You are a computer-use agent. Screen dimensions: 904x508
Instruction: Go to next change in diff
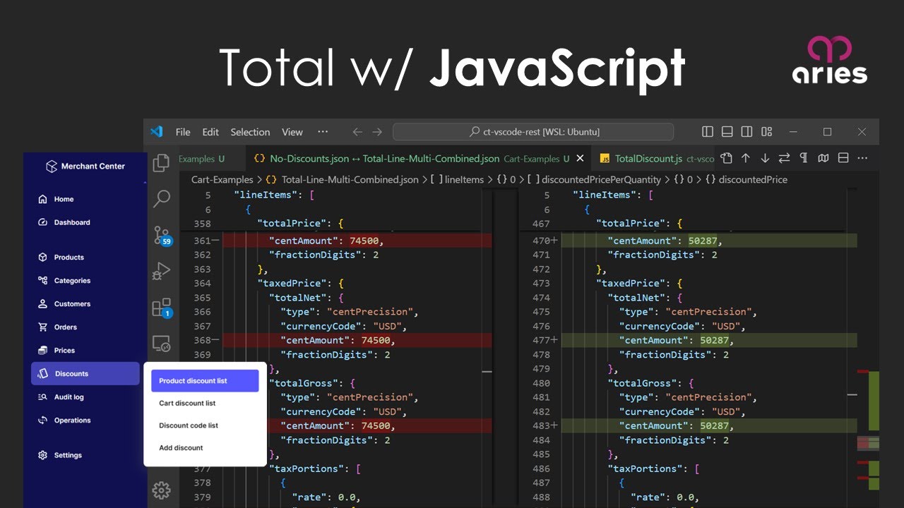pos(765,158)
